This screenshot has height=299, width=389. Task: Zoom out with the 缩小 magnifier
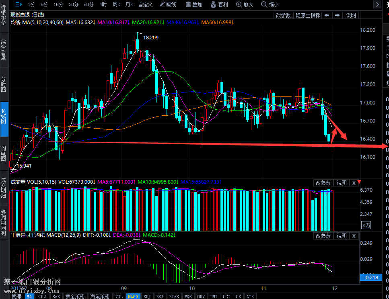point(270,4)
